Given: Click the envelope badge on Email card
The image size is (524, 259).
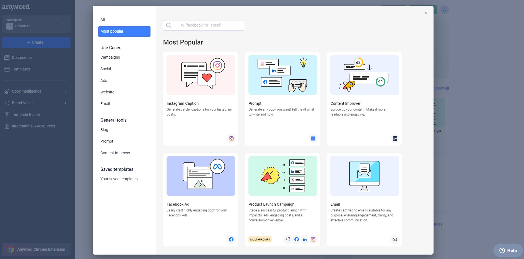Looking at the screenshot, I should (x=395, y=239).
